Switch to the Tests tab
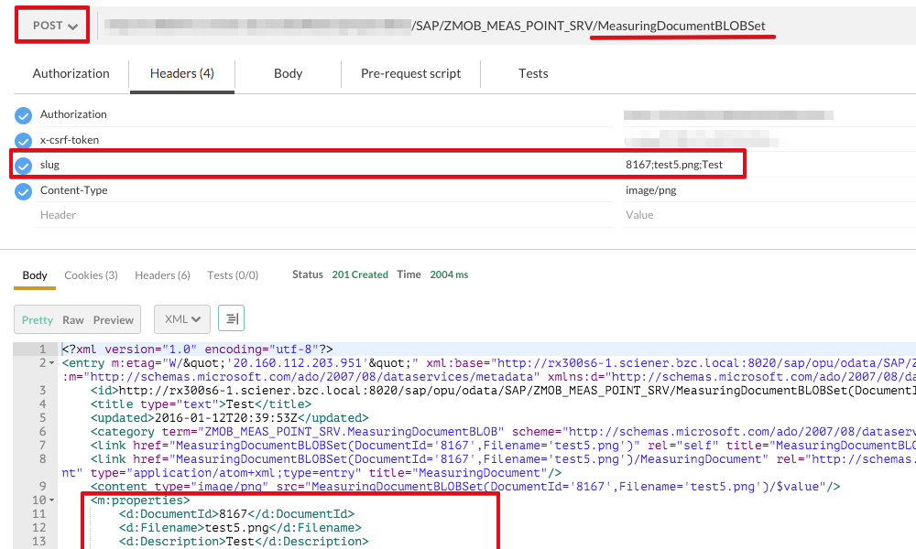This screenshot has height=549, width=916. coord(533,73)
